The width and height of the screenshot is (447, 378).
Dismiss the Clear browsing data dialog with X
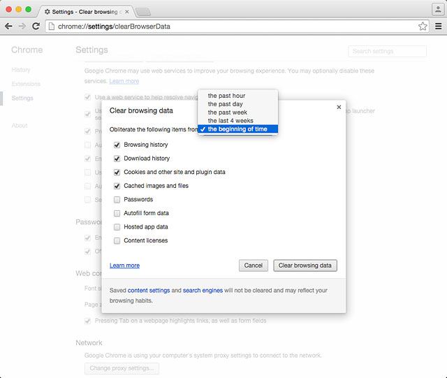[339, 107]
